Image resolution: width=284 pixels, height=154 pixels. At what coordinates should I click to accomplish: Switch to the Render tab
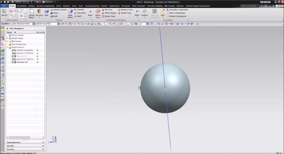coord(104,6)
